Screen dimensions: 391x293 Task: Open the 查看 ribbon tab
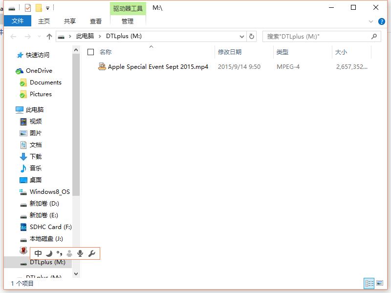(x=96, y=21)
